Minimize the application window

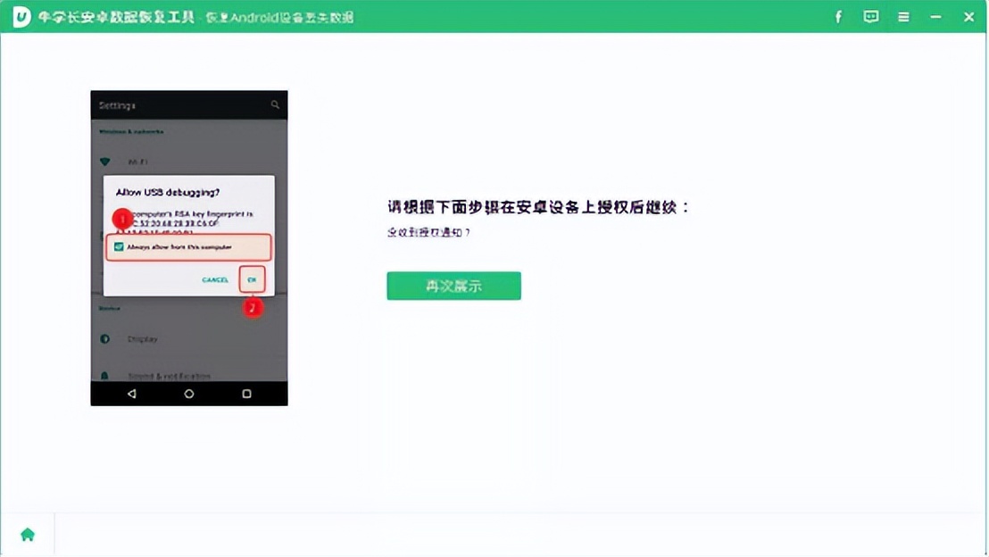935,17
